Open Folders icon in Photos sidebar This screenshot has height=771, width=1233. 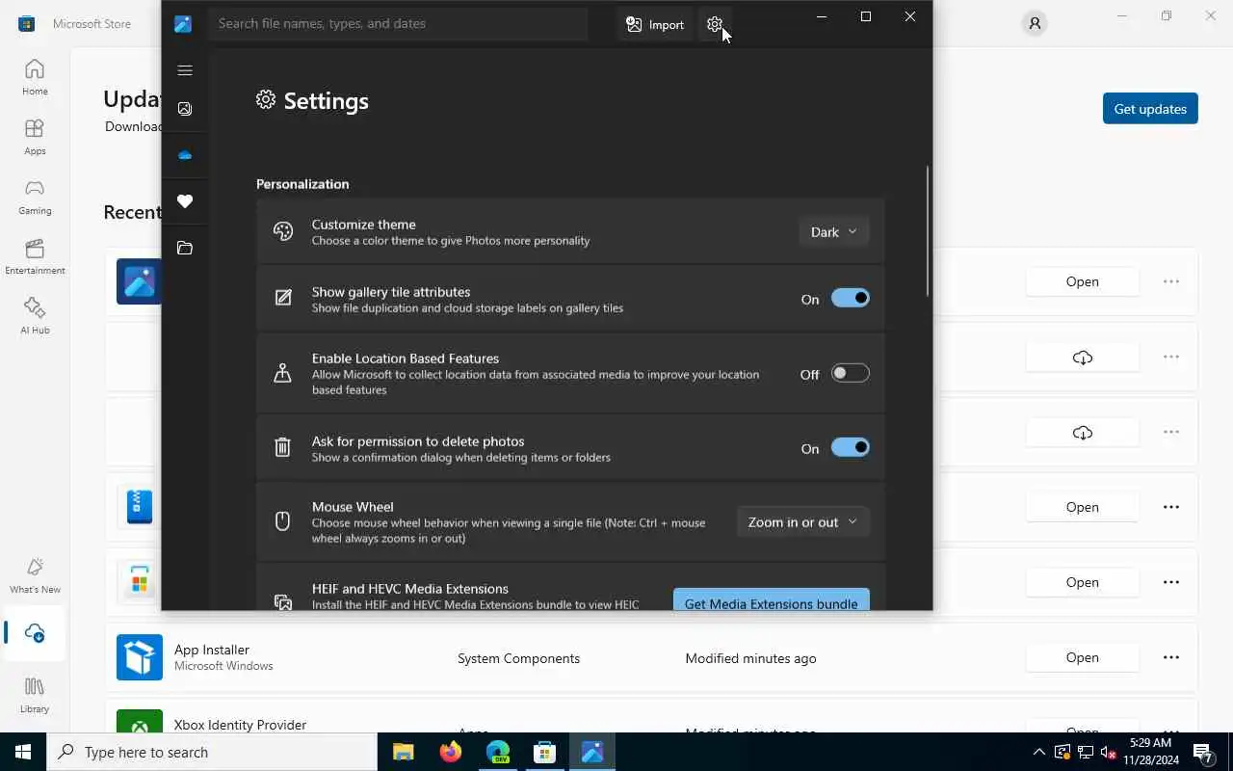(x=185, y=249)
